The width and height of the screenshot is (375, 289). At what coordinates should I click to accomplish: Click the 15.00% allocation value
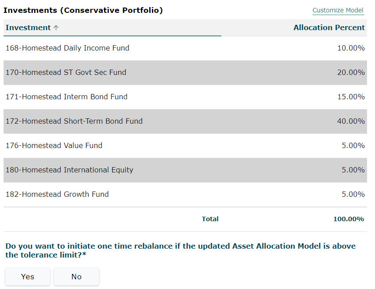pyautogui.click(x=351, y=97)
